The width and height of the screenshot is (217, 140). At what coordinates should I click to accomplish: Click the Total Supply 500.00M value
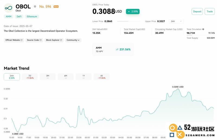211,38
